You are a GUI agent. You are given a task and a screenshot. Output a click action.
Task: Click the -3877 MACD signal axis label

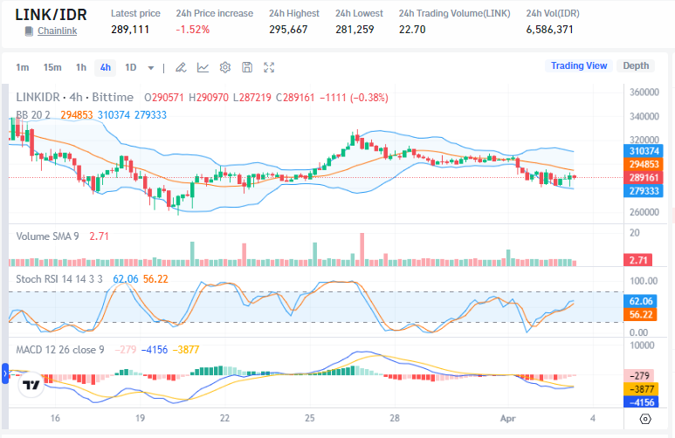click(x=641, y=389)
